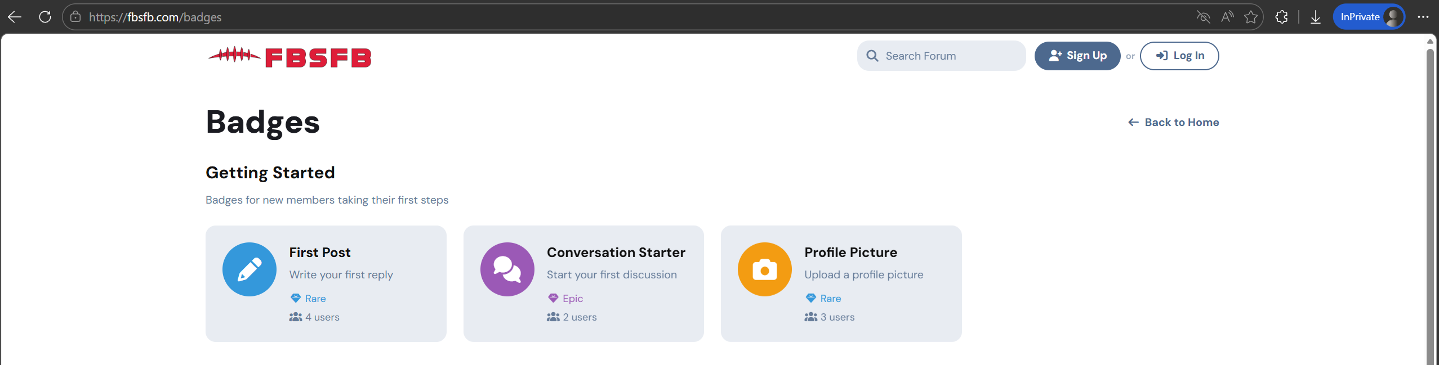This screenshot has height=365, width=1439.
Task: Click the 'Upload a profile picture' description
Action: (x=864, y=275)
